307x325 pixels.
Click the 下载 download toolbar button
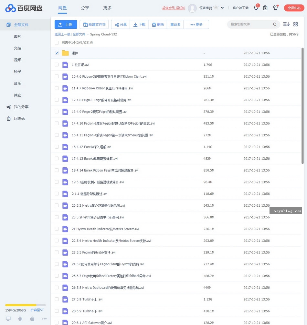click(x=139, y=25)
